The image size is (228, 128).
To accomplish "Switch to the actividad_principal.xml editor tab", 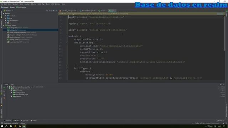I will click(x=68, y=11).
